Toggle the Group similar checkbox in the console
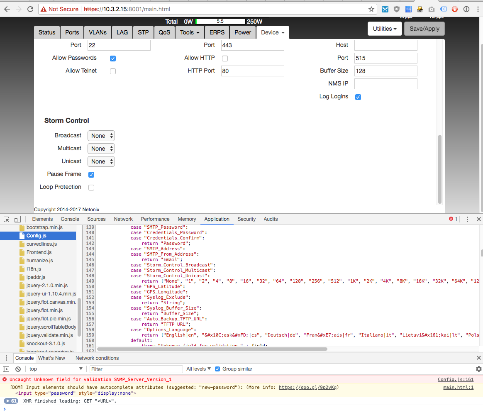Image resolution: width=483 pixels, height=420 pixels. (217, 369)
